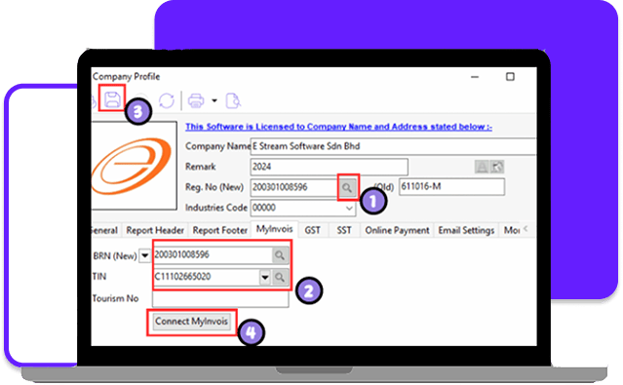Screen dimensions: 623x385
Task: Open the Email Settings tab
Action: (x=466, y=230)
